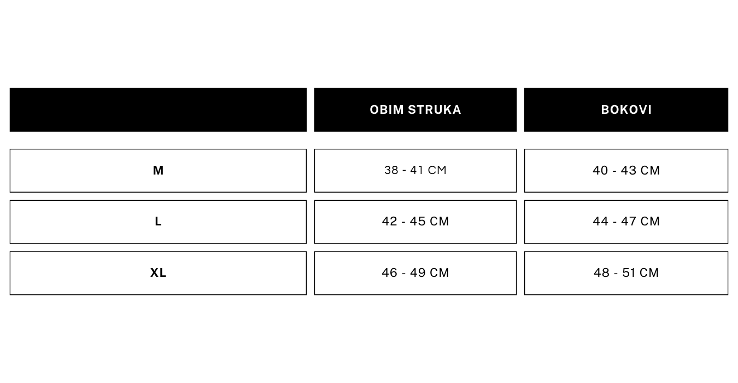Click the BOKOVI column header

click(x=626, y=110)
